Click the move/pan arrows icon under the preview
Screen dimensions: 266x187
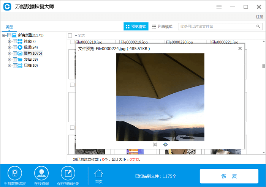pyautogui.click(x=165, y=145)
